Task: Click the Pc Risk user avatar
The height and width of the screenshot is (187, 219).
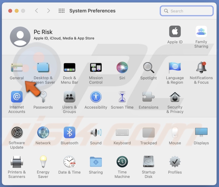Action: [x=20, y=37]
